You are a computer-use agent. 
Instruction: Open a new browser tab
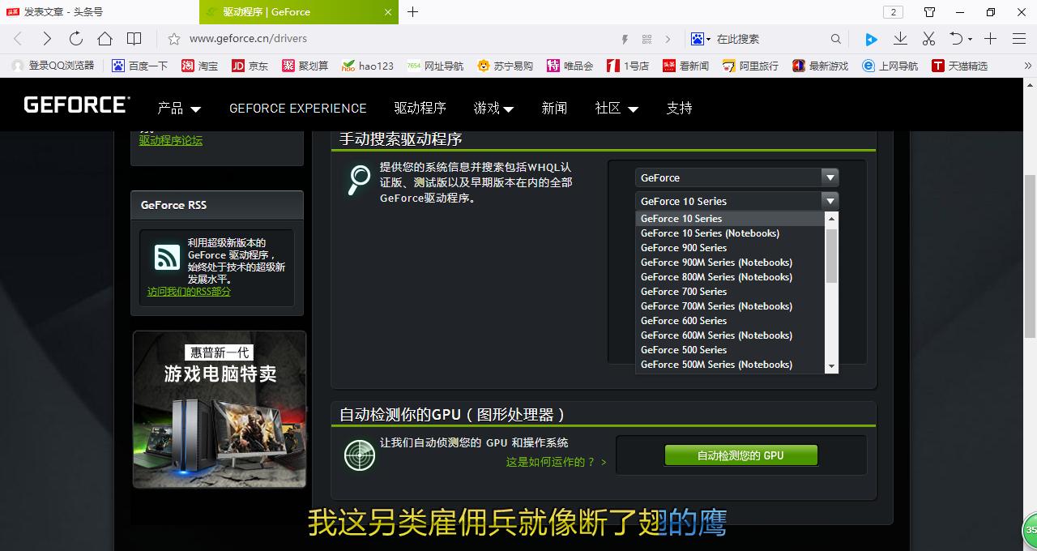pos(413,12)
